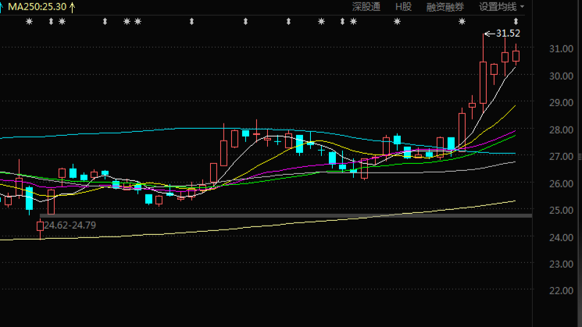Click the gray gap support line
Viewport: 582px width, 327px height.
286,215
